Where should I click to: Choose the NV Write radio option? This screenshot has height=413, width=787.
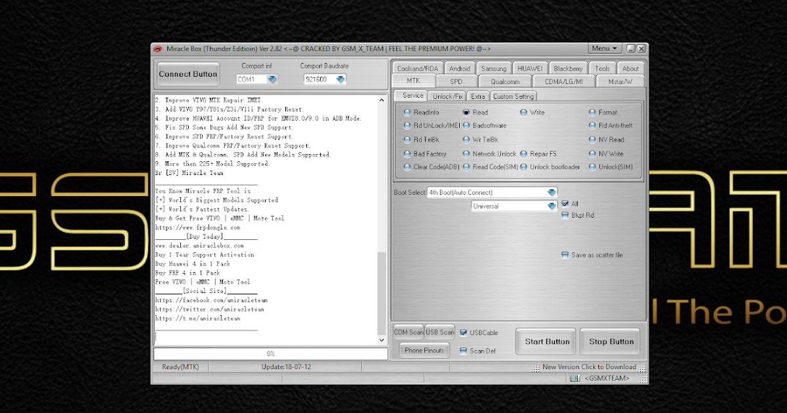tap(606, 154)
